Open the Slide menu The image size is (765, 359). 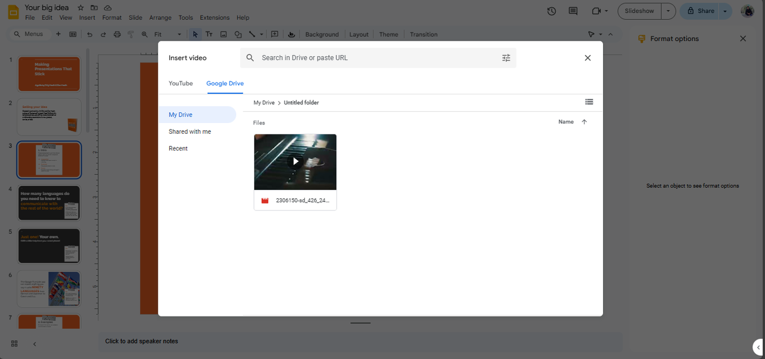pos(136,18)
